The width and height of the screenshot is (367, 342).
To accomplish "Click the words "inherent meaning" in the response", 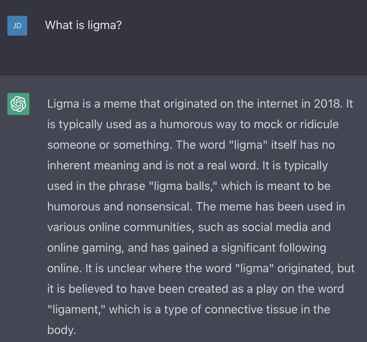I will coord(93,165).
